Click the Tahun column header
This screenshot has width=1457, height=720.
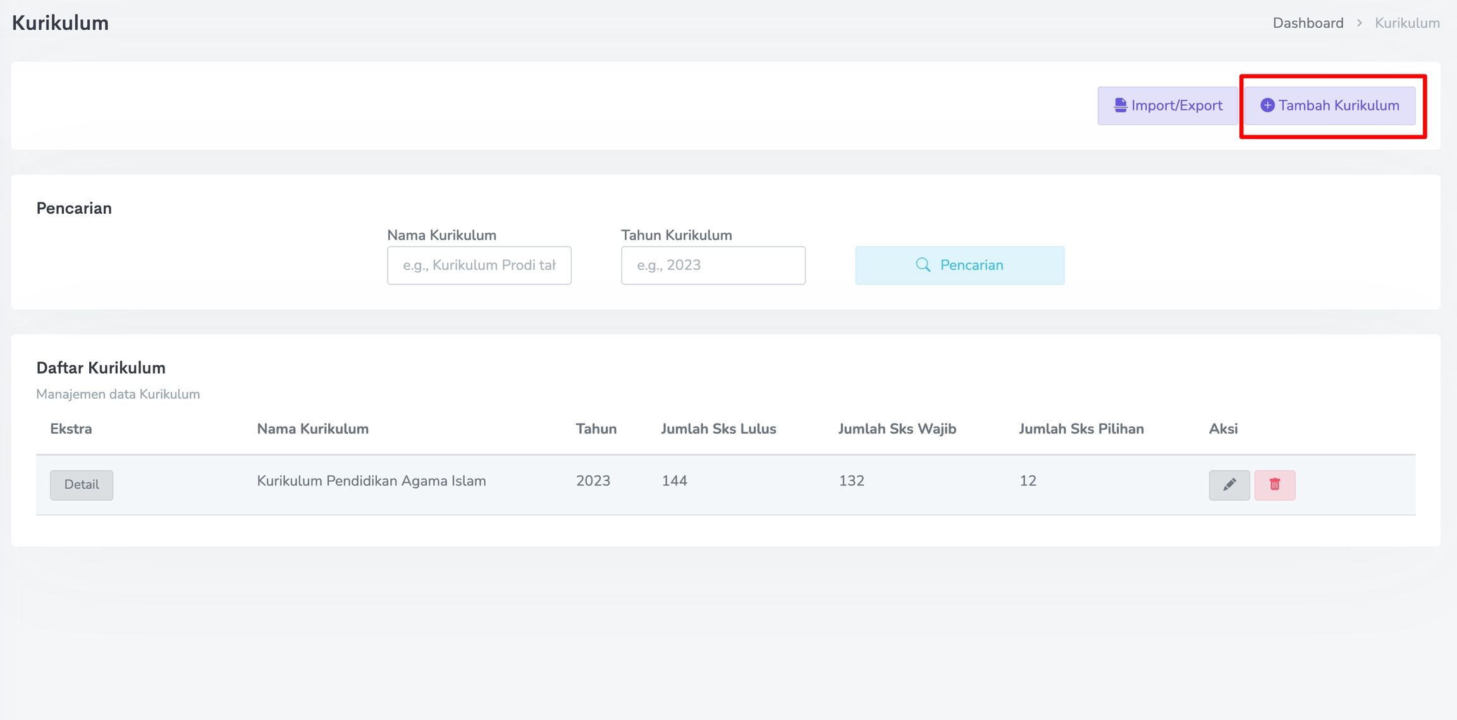point(596,429)
